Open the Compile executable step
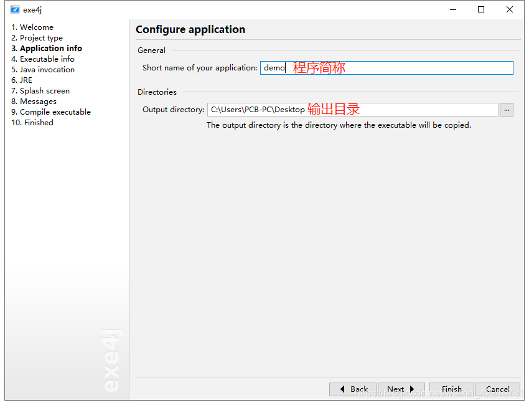 tap(51, 112)
